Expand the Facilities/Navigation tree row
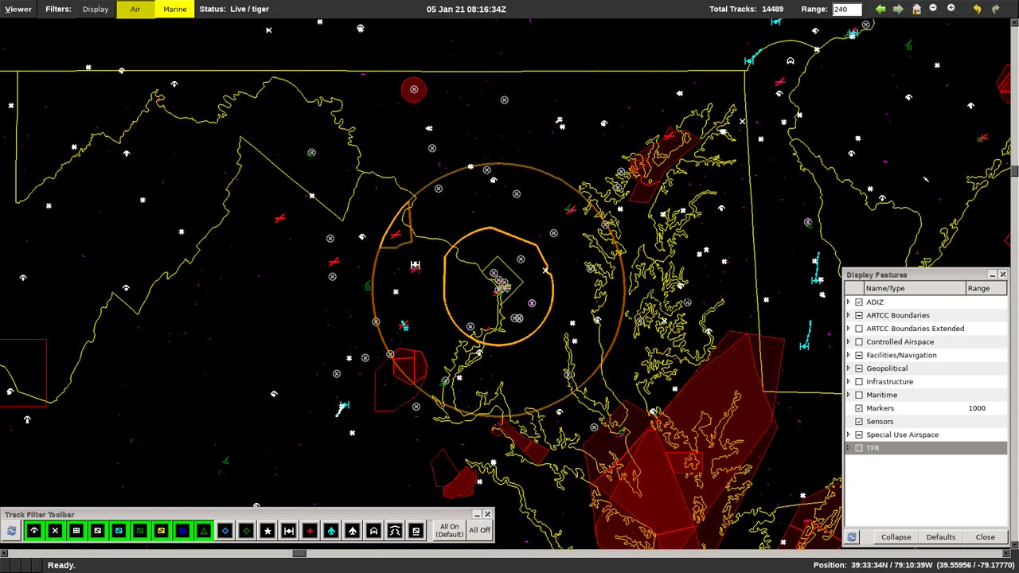This screenshot has height=573, width=1019. [849, 355]
